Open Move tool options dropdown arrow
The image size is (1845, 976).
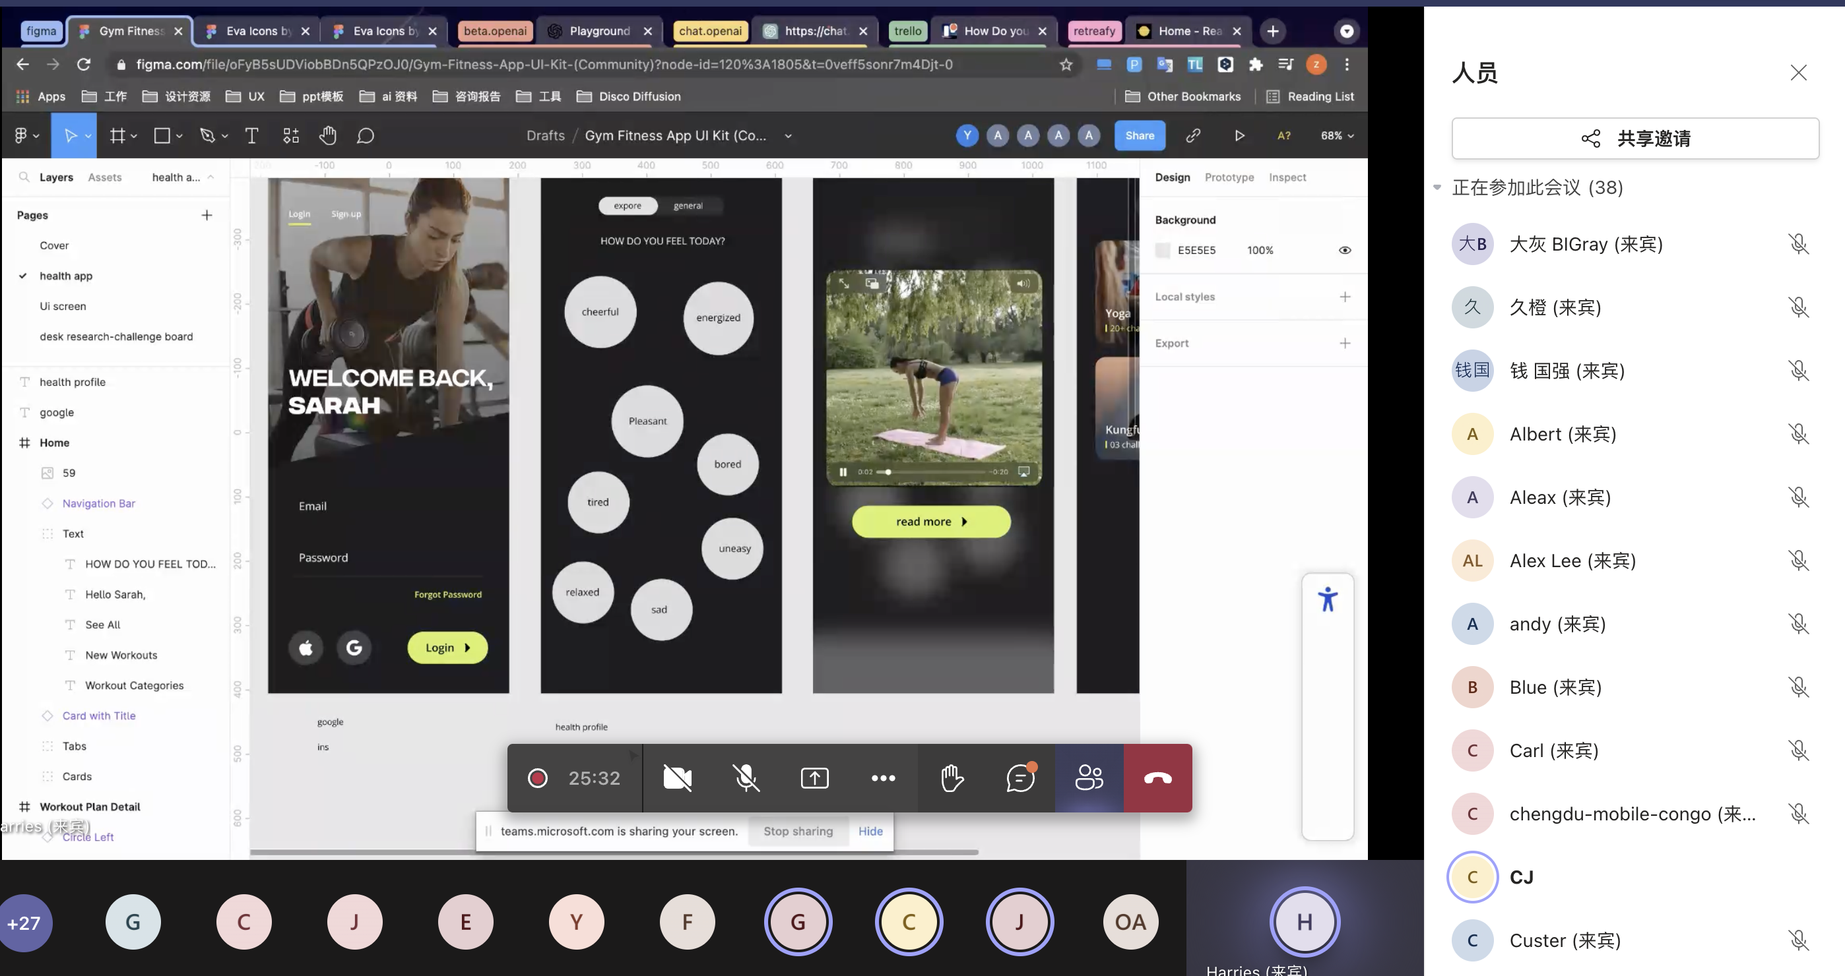coord(88,136)
